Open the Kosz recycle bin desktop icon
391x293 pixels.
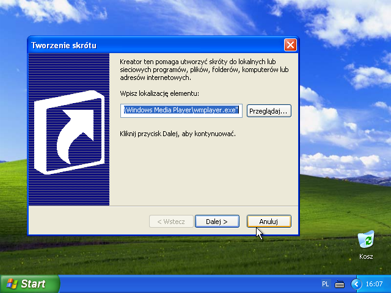[x=365, y=240]
